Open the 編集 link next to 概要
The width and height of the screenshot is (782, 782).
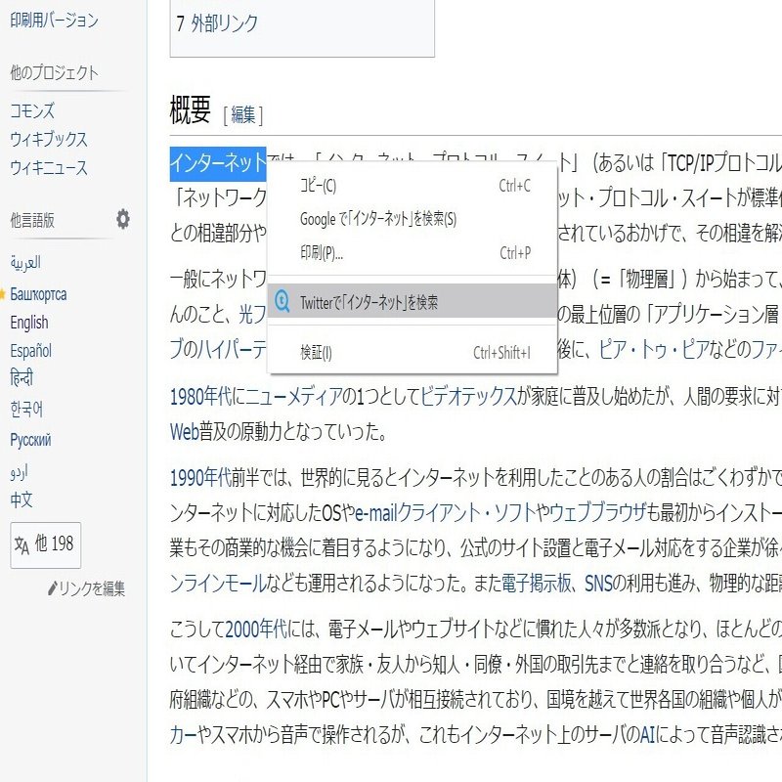coord(240,114)
